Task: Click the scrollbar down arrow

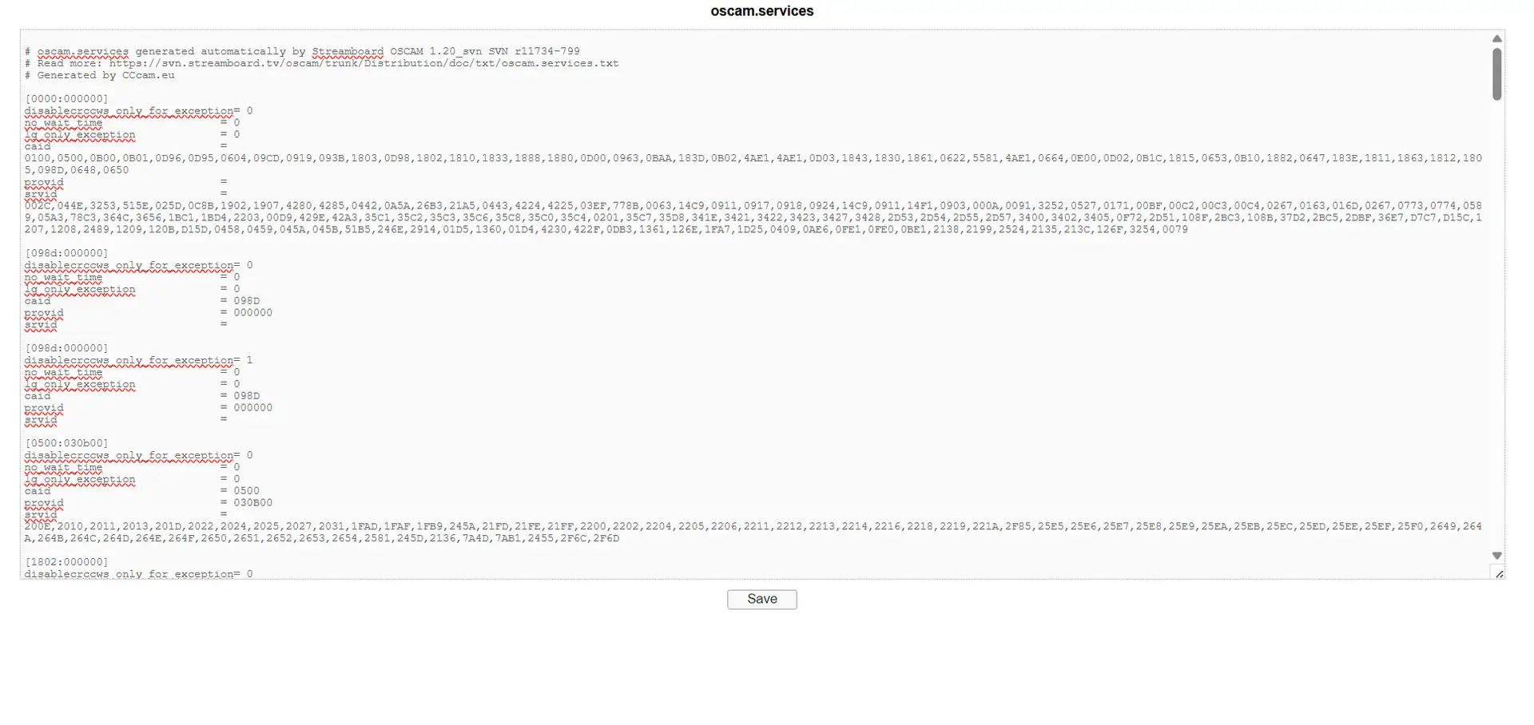Action: [x=1496, y=555]
